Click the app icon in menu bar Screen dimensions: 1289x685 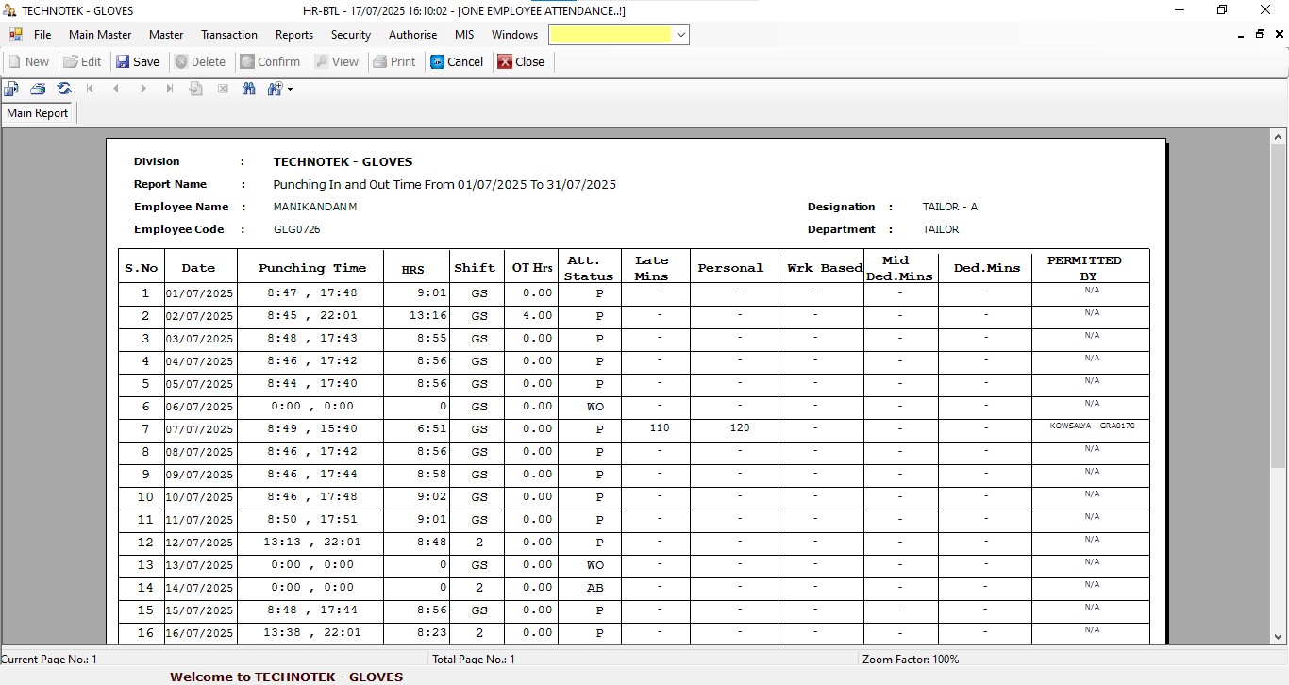pyautogui.click(x=16, y=35)
